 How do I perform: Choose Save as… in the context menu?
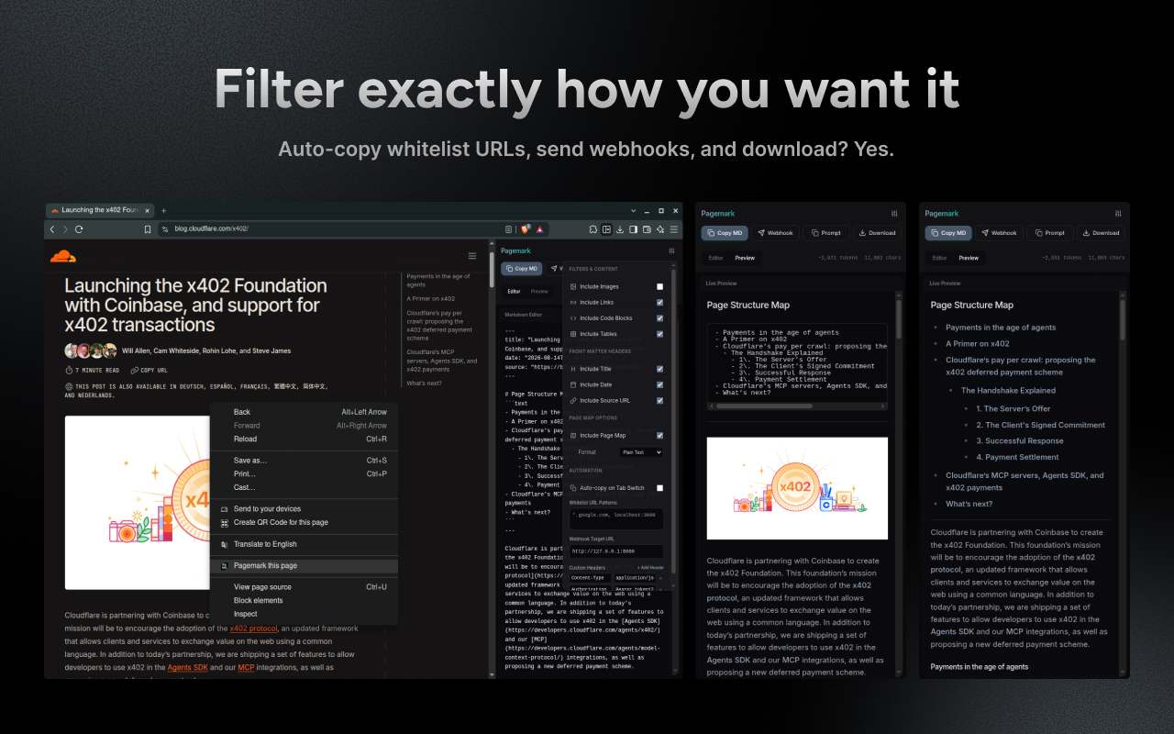(304, 461)
